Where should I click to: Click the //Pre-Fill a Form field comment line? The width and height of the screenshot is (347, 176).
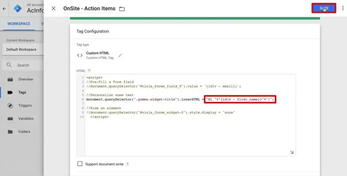(110, 82)
